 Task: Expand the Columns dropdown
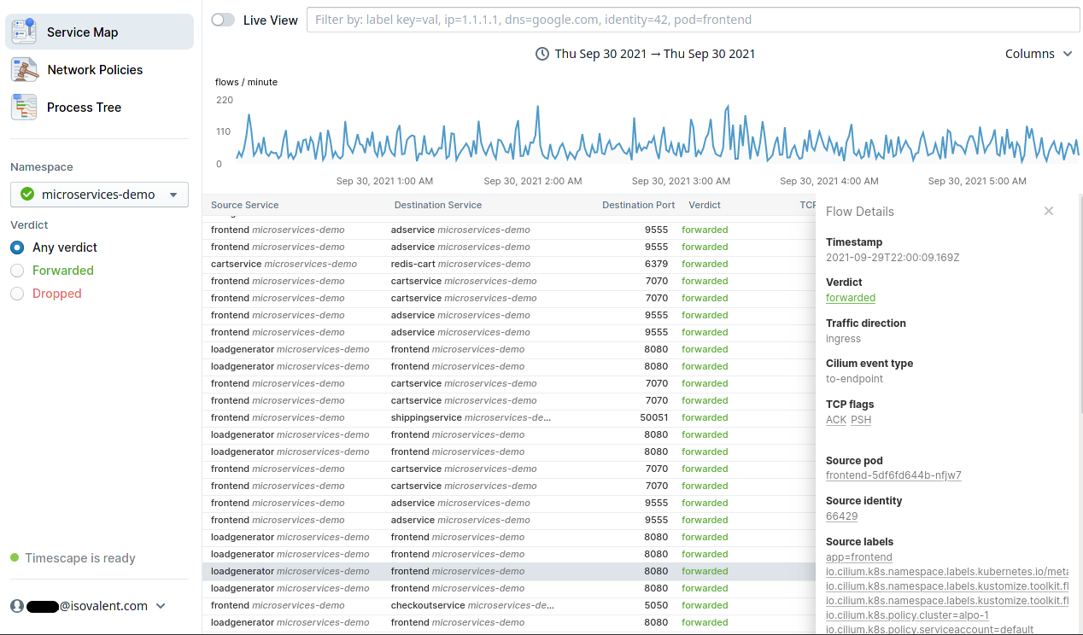(1038, 54)
